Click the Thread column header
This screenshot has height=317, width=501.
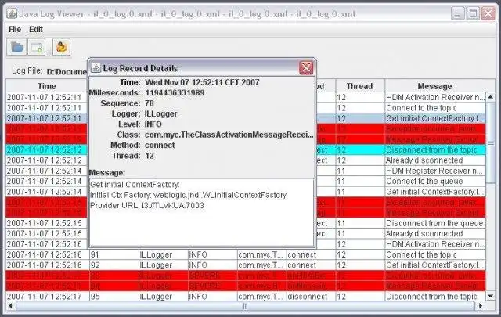pyautogui.click(x=360, y=86)
